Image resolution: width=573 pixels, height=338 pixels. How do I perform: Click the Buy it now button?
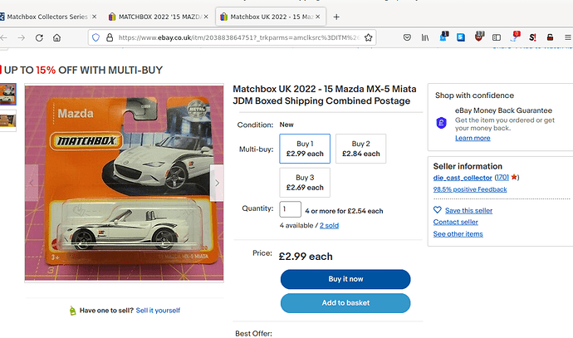pos(345,279)
